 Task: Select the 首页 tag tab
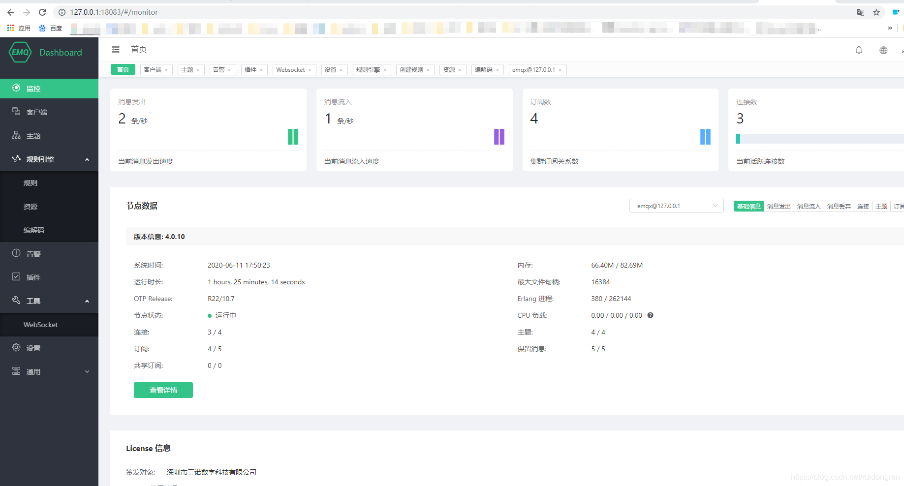pyautogui.click(x=123, y=70)
